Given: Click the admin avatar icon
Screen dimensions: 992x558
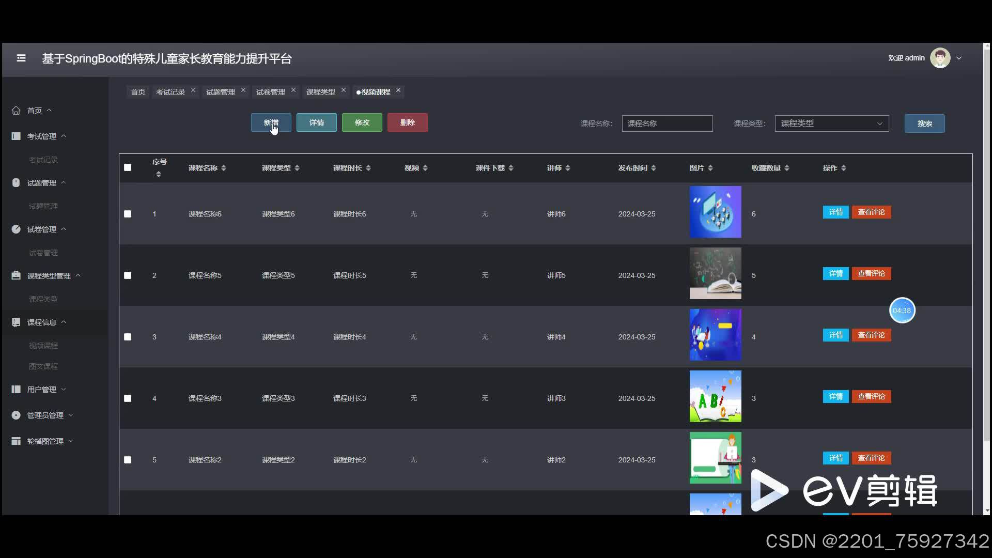Looking at the screenshot, I should point(940,58).
